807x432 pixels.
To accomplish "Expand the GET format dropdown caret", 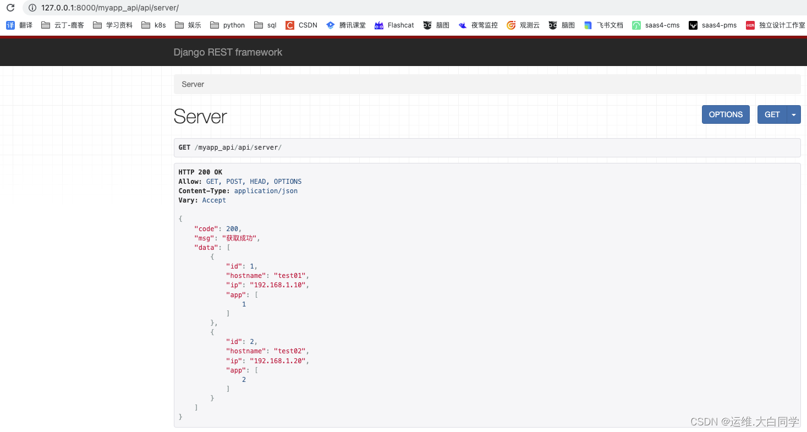I will point(794,114).
